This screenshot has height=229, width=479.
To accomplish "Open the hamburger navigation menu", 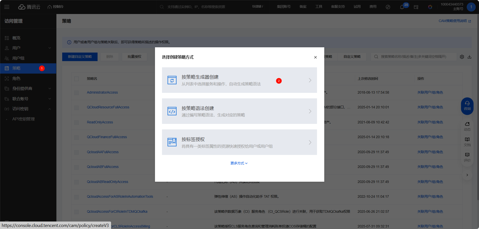I will click(x=7, y=7).
